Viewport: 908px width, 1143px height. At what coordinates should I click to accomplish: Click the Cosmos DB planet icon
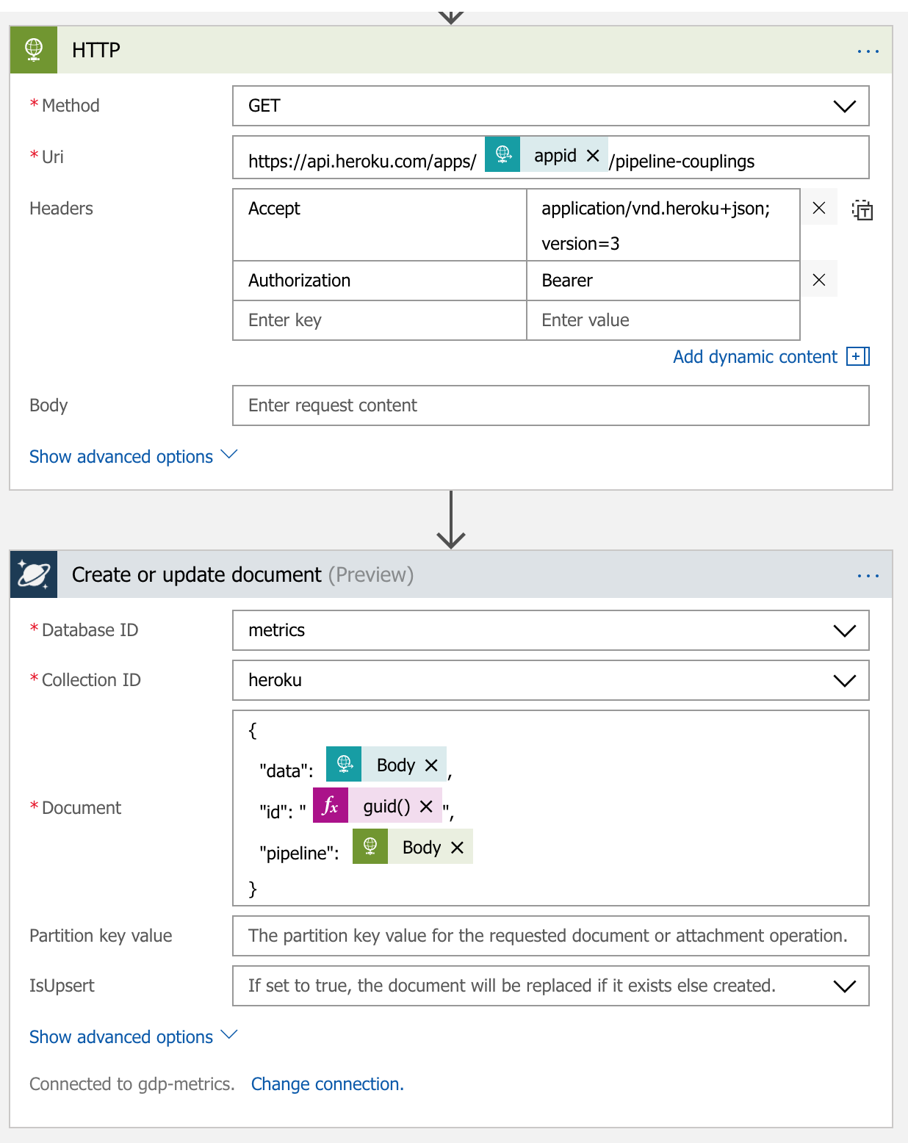click(34, 574)
